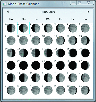The width and height of the screenshot is (96, 102).
Task: Click the moon for June 11
Action: (x=60, y=40)
